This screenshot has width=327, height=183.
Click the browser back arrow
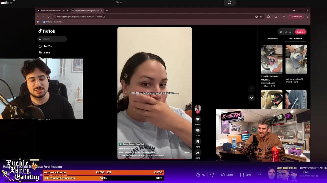click(x=38, y=17)
